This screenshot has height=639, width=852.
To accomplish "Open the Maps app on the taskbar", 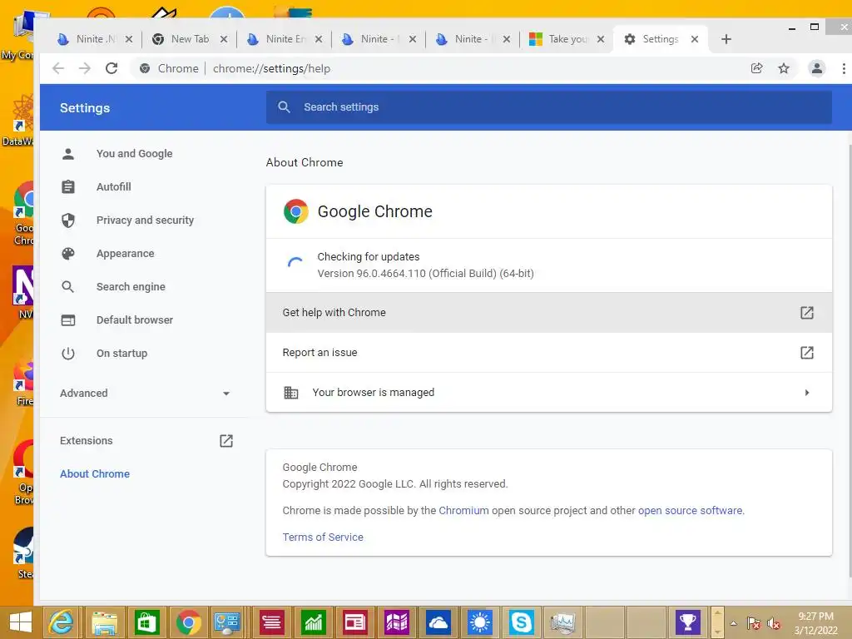I will pyautogui.click(x=397, y=622).
